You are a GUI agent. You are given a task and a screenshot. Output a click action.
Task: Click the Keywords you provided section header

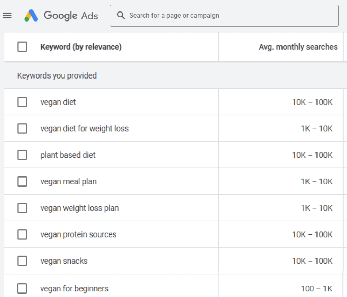click(x=57, y=76)
